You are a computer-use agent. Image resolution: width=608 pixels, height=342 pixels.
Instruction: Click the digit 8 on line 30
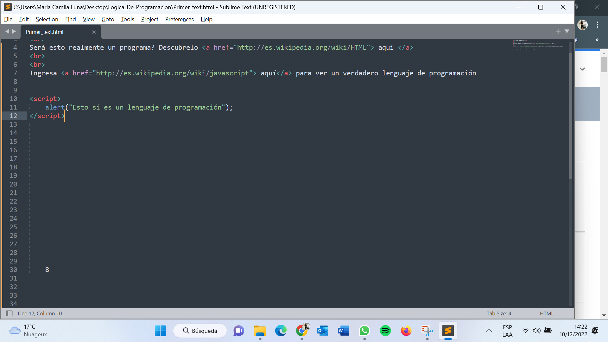pyautogui.click(x=47, y=270)
